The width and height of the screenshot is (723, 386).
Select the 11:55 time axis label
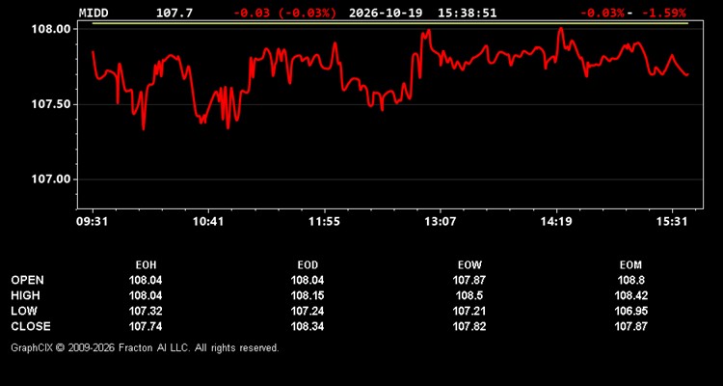324,222
